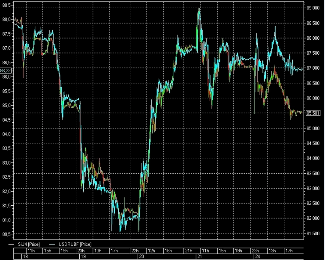325x260 pixels.
Task: Click the 82,0 left axis label
Action: 6,192
